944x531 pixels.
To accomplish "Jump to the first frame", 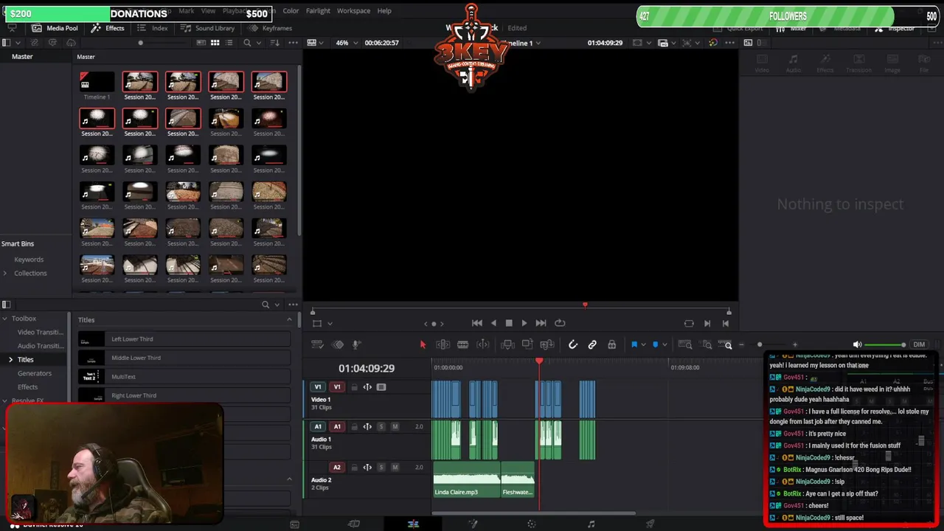I will 477,323.
